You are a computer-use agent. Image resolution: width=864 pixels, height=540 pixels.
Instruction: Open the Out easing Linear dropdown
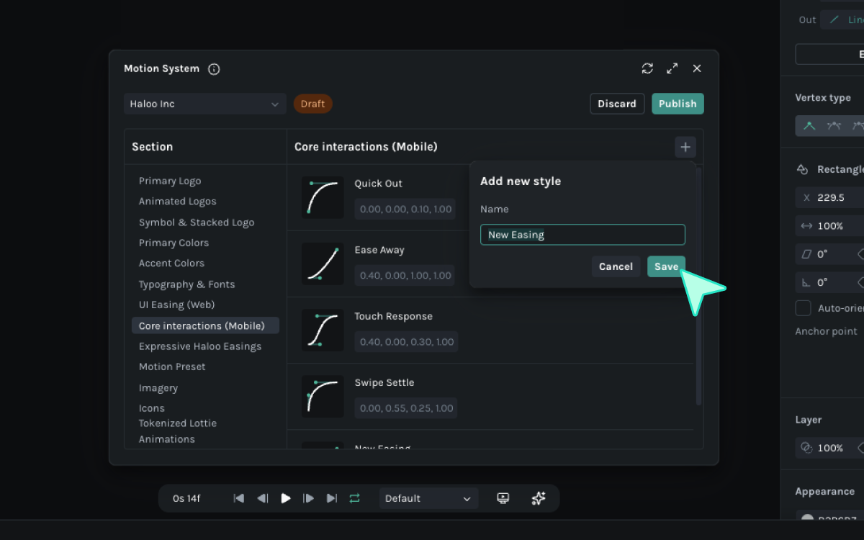(842, 19)
